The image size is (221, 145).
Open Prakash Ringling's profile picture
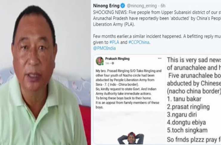(100, 61)
